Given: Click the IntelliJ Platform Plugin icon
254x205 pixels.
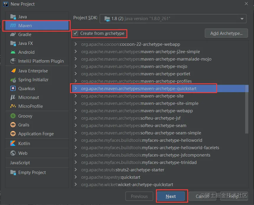Looking at the screenshot, I should coord(13,61).
